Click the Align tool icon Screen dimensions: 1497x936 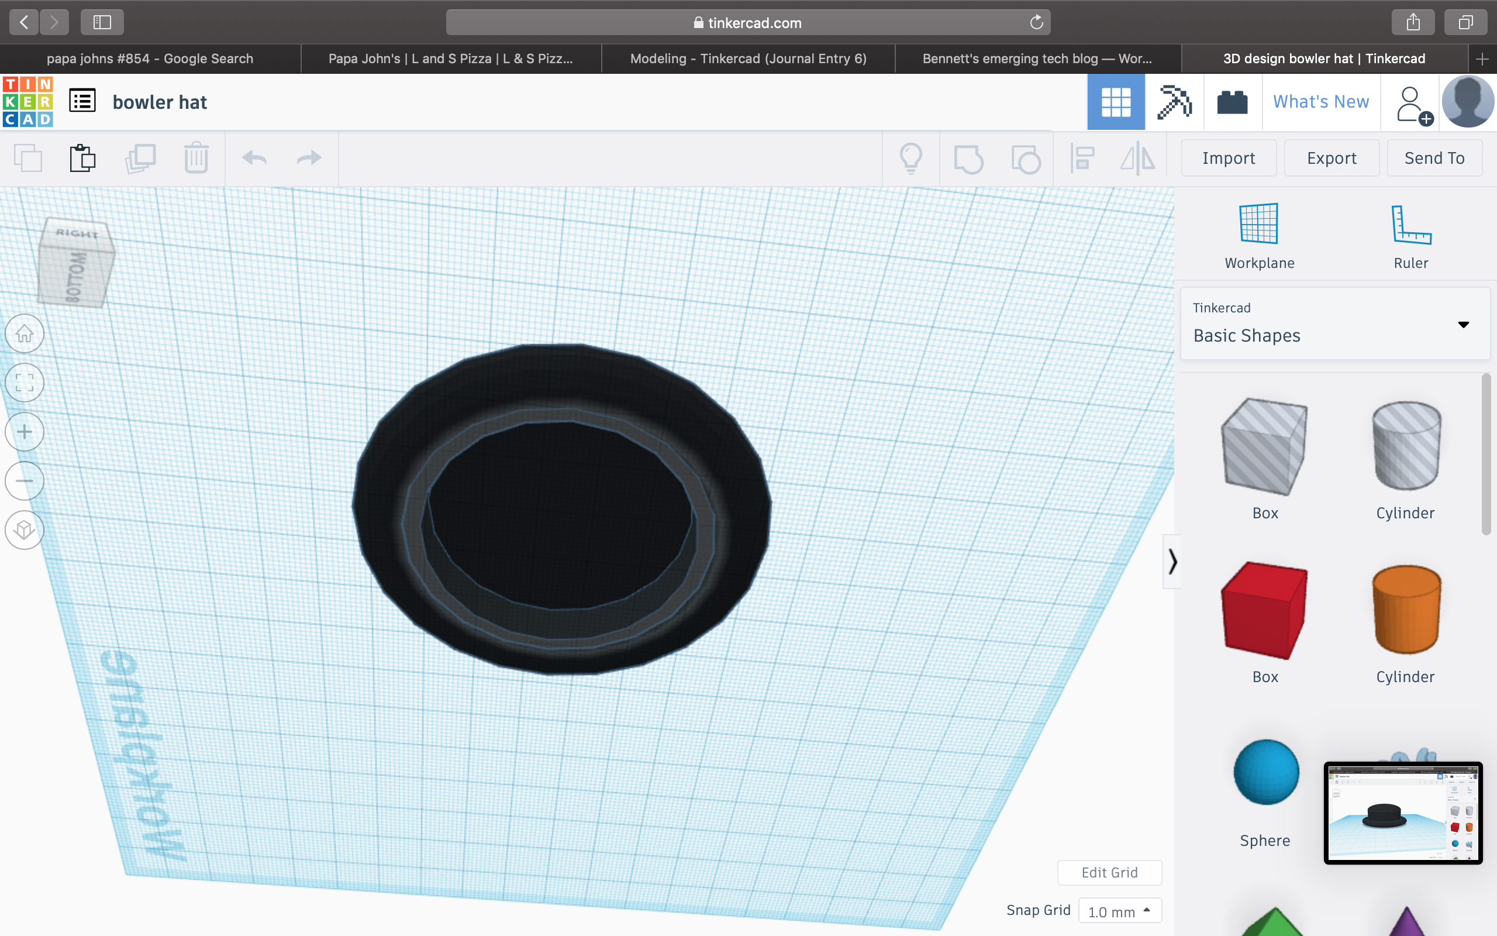tap(1082, 159)
